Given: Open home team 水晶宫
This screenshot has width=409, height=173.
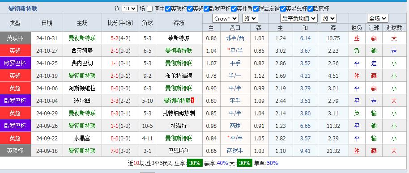Looking at the screenshot, I should [82, 138].
